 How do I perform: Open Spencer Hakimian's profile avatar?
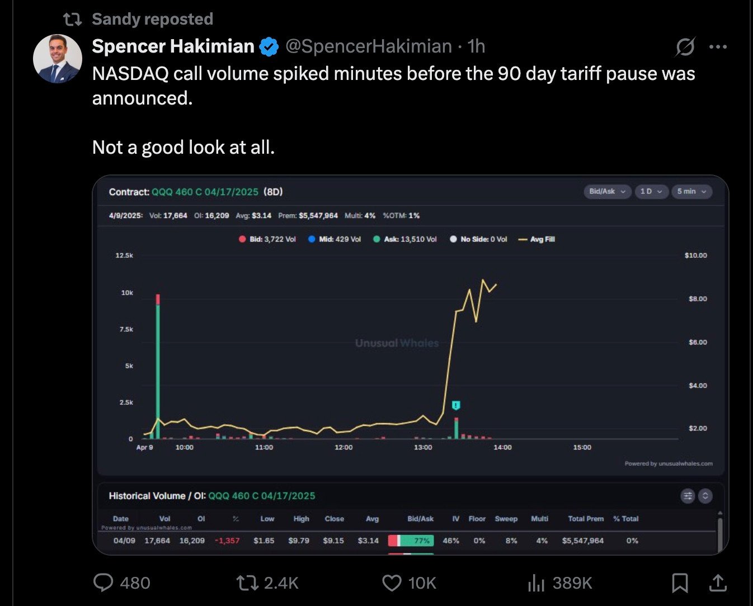pos(58,59)
